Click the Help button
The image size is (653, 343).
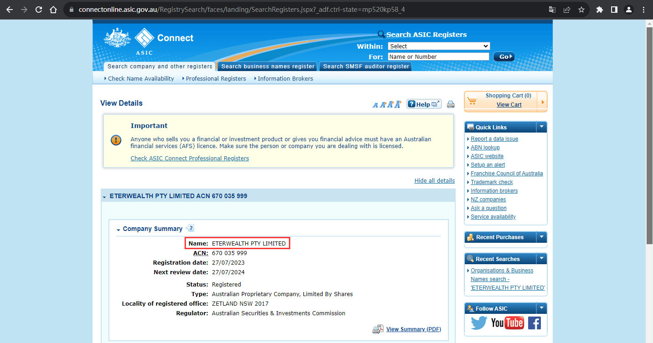pyautogui.click(x=424, y=104)
